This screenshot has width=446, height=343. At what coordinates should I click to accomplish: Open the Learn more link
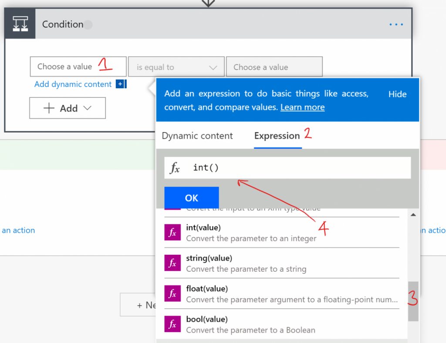pyautogui.click(x=302, y=107)
